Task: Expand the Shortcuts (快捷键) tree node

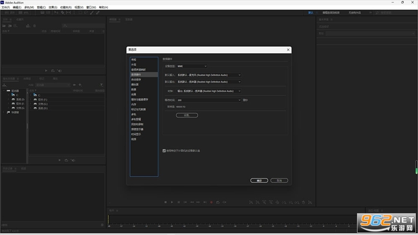Action: (x=4, y=112)
